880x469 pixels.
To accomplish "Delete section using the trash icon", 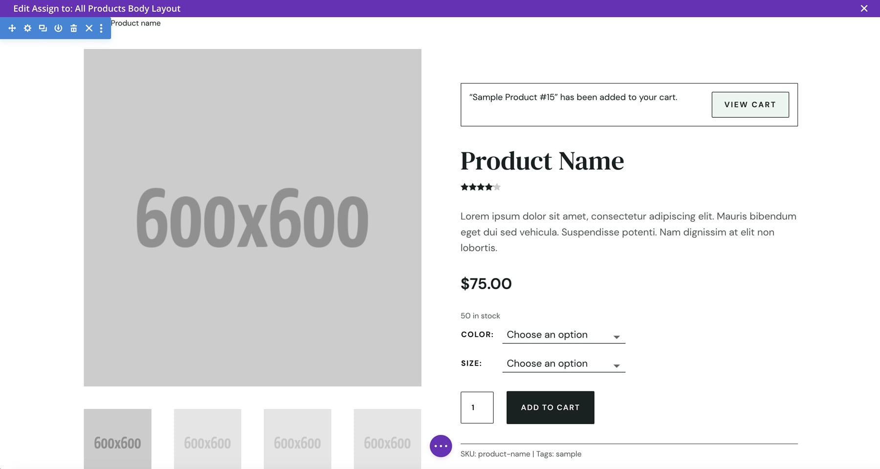I will pos(73,28).
